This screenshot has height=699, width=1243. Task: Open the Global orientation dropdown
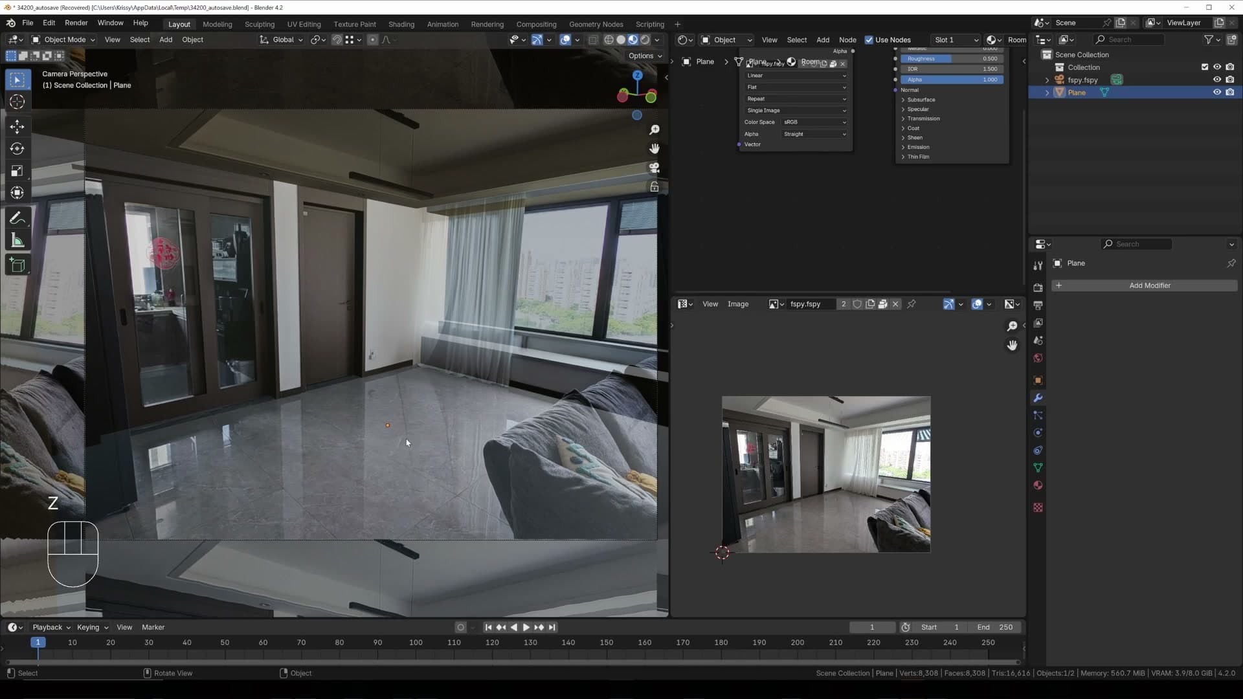pyautogui.click(x=282, y=40)
